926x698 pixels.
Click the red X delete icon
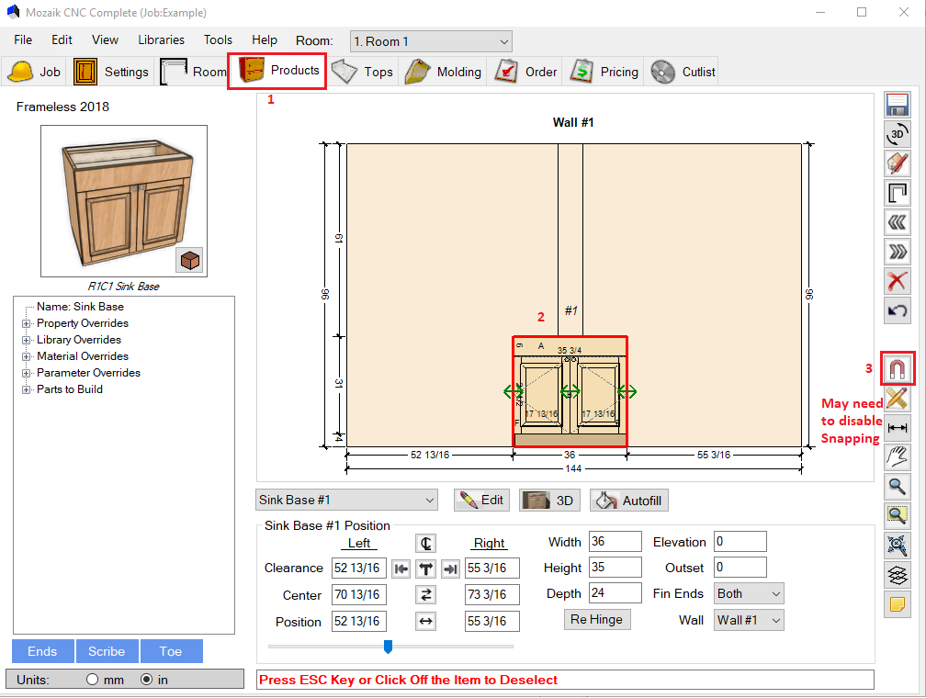[898, 281]
